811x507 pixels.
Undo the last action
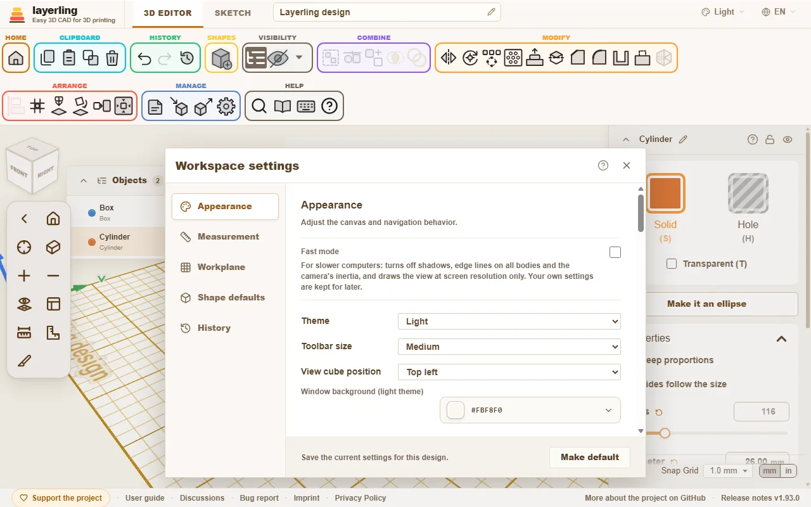click(x=144, y=58)
